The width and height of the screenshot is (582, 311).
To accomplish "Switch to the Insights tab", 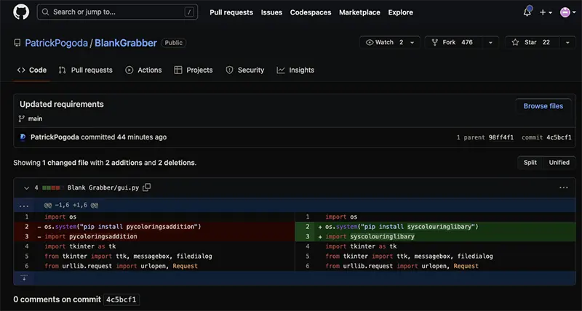I will pos(296,70).
